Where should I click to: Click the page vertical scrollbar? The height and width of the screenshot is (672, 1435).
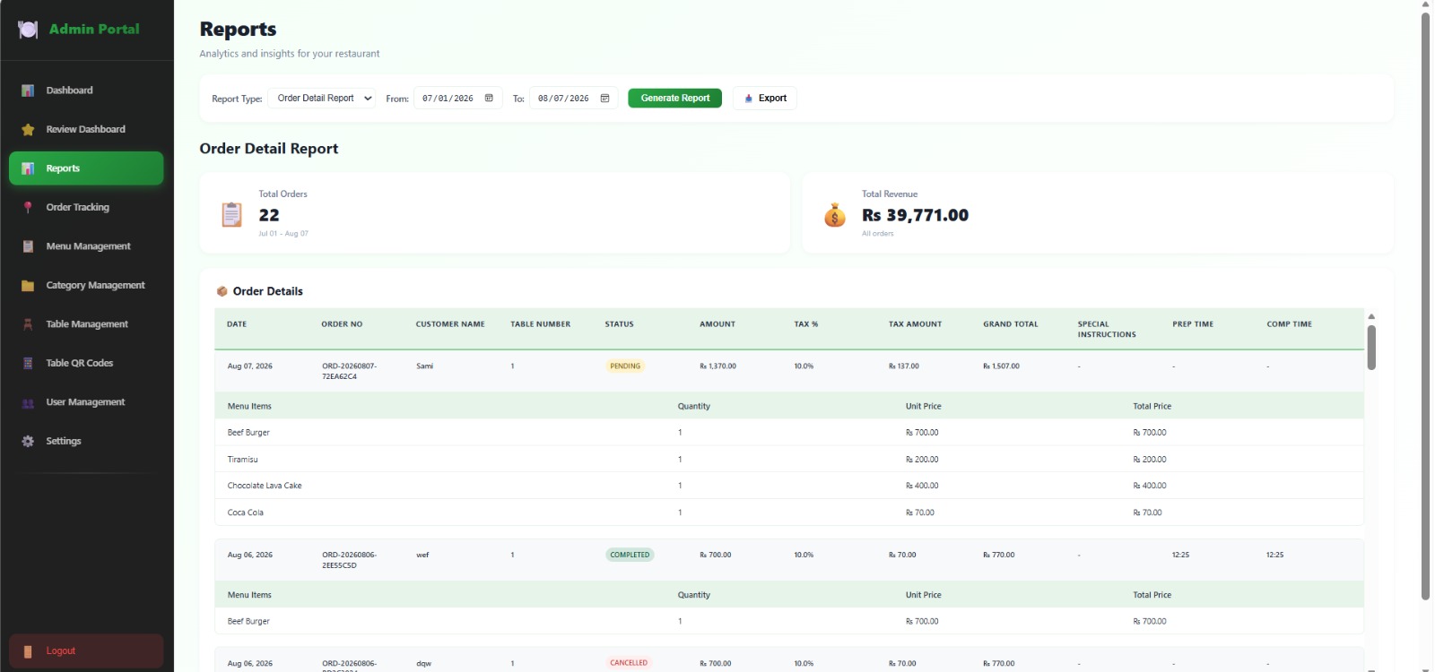pos(1425,305)
